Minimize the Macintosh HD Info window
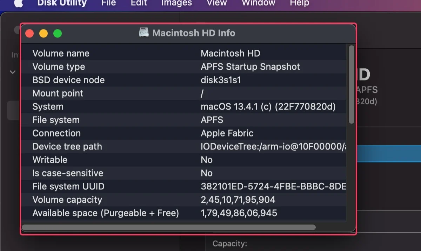This screenshot has width=421, height=251. 44,33
